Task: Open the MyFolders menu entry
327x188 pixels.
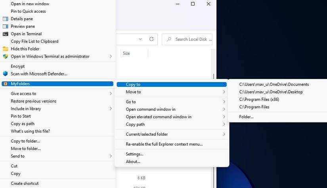Action: pos(57,84)
